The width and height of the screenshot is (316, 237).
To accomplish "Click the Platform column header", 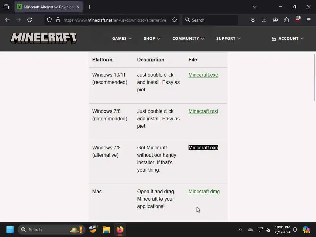I will tap(102, 60).
